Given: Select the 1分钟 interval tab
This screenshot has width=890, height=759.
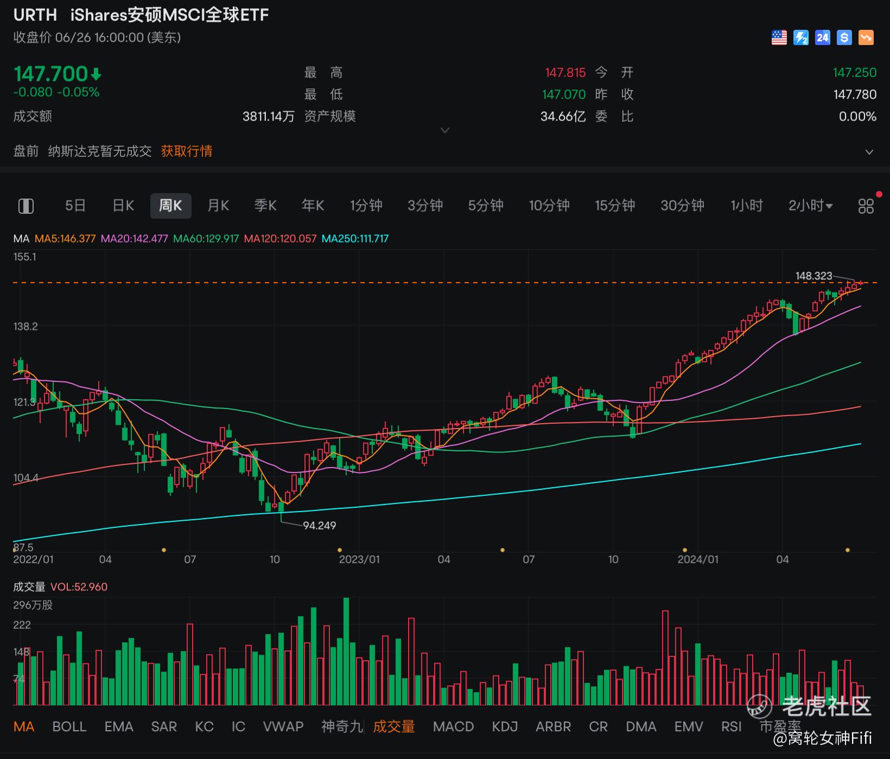Looking at the screenshot, I should click(x=366, y=206).
